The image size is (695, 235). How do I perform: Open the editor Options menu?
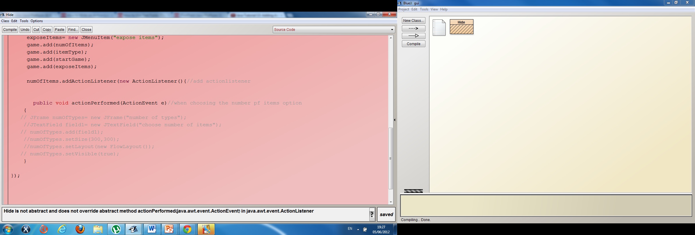[x=37, y=21]
